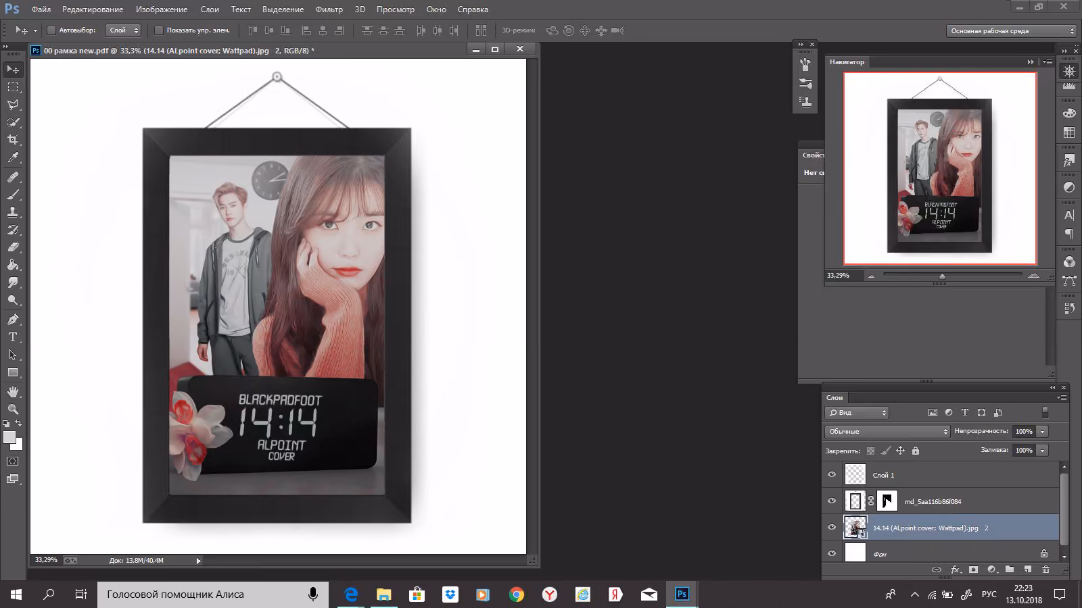This screenshot has width=1082, height=608.
Task: Create a new group folder
Action: (x=1010, y=569)
